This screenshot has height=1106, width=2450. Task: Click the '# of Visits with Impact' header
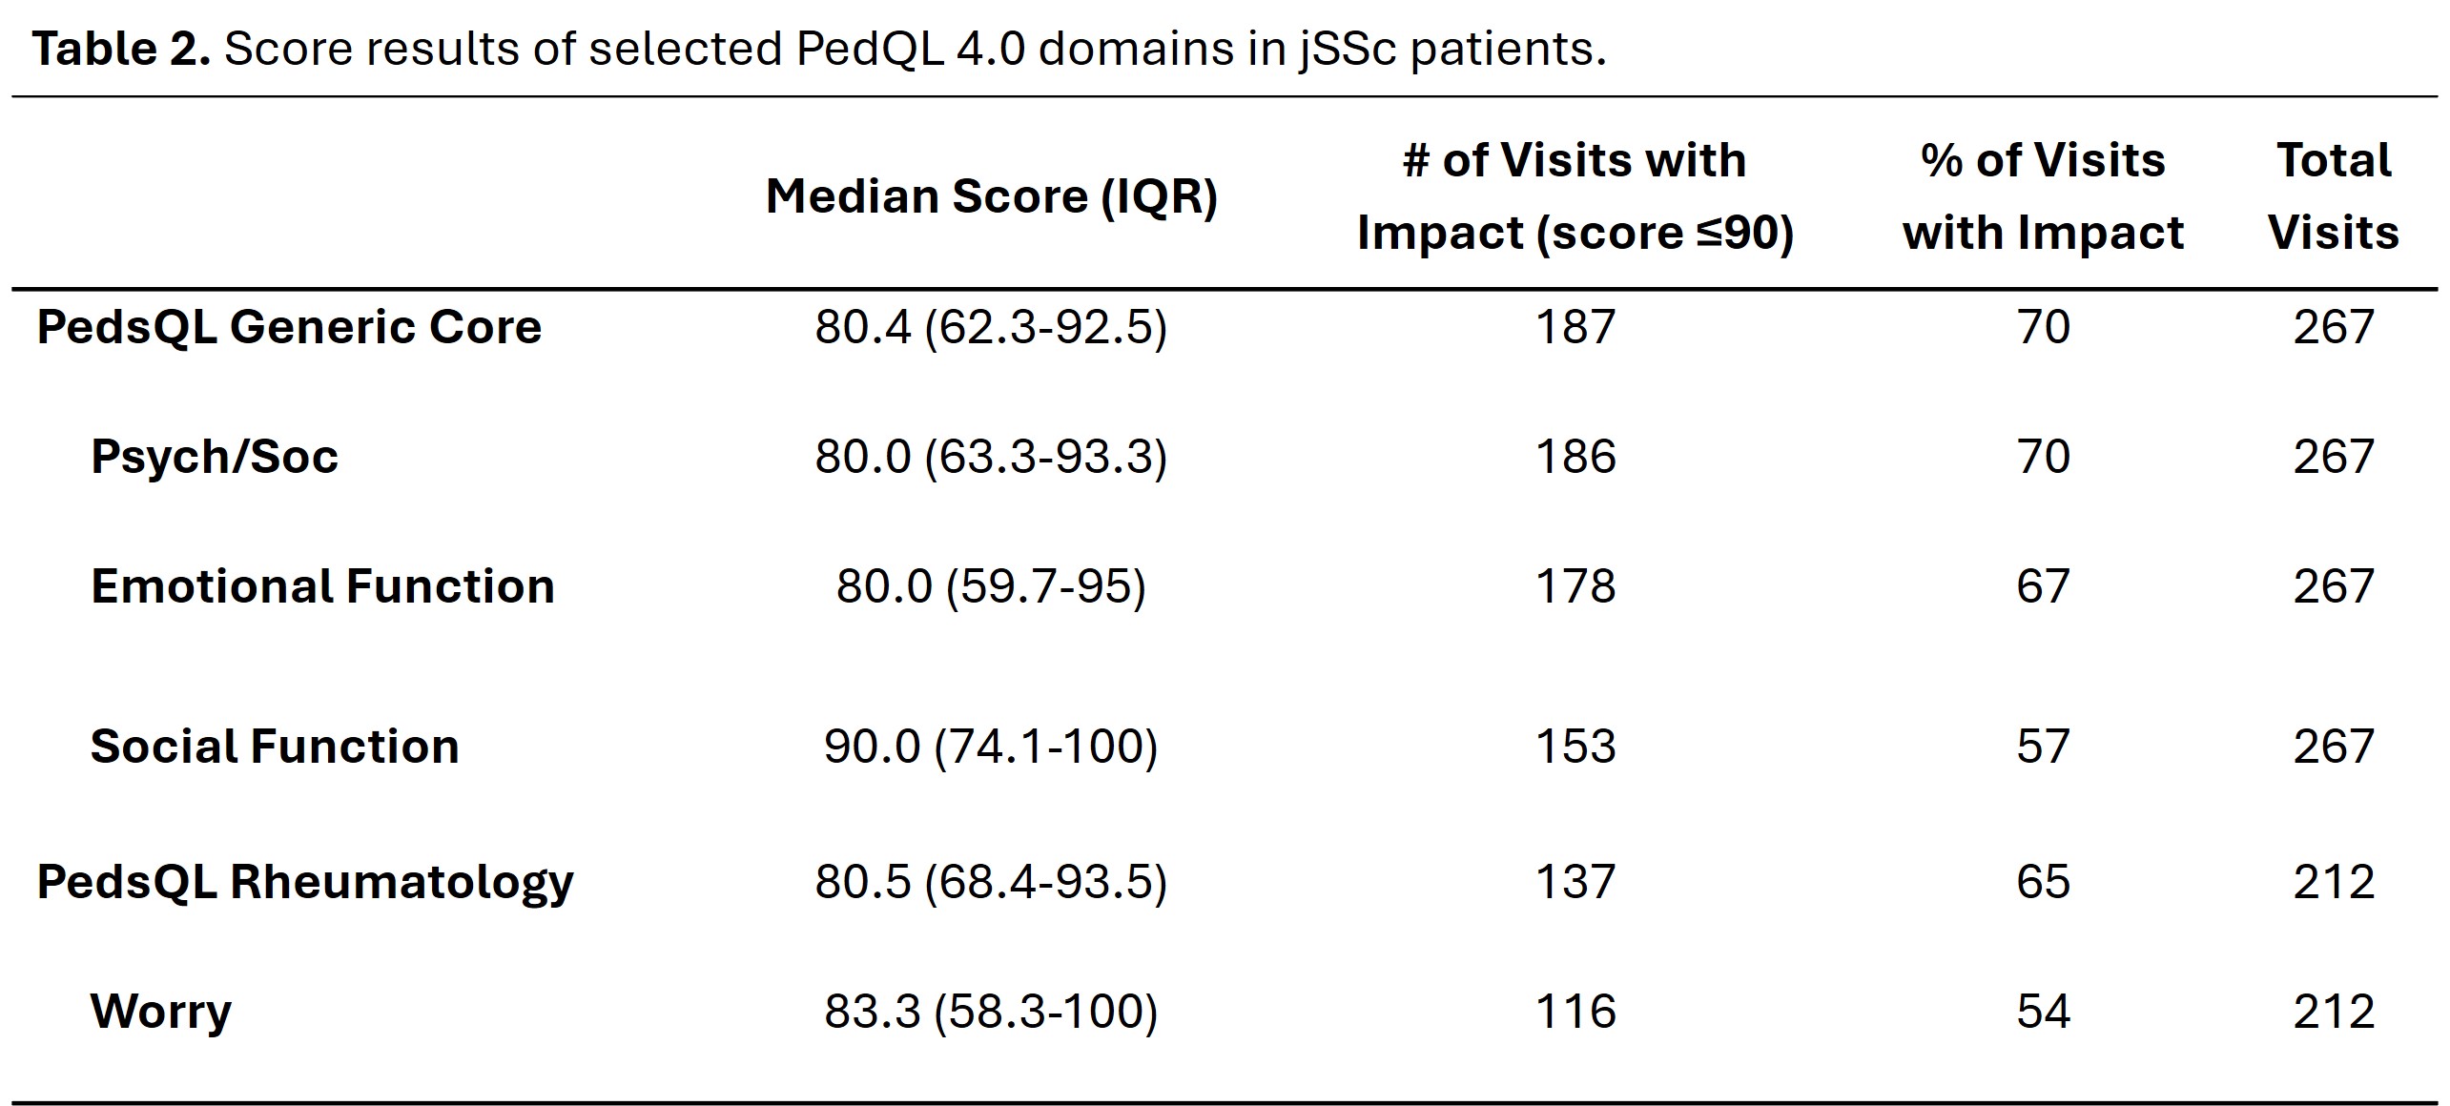1575,196
